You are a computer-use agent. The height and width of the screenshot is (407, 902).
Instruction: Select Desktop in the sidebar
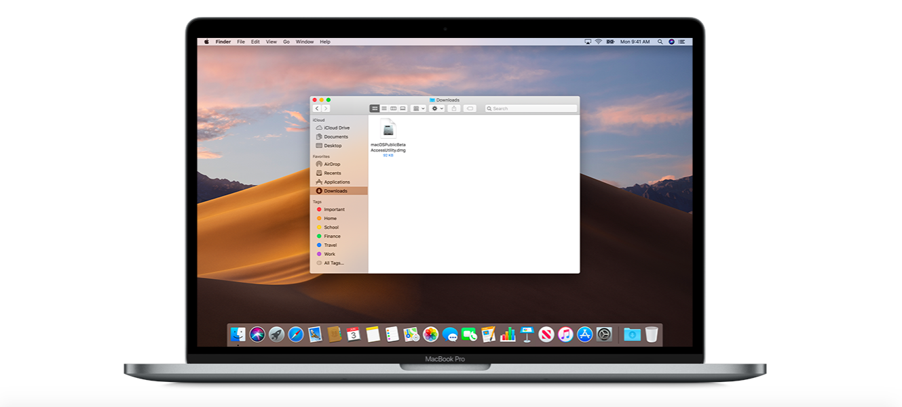click(x=339, y=146)
